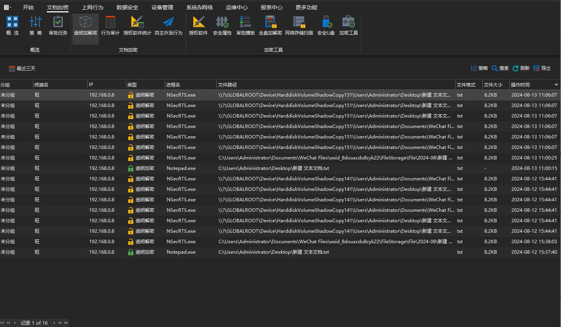Click the 2024-08-13 11:00:25 timestamp cell
The image size is (561, 327).
(x=534, y=158)
